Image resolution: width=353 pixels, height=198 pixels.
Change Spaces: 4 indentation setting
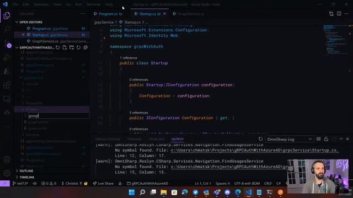(223, 183)
